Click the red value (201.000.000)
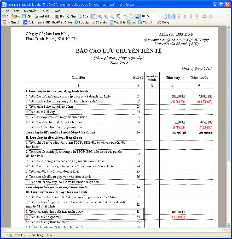The height and width of the screenshot is (239, 232). click(x=178, y=102)
